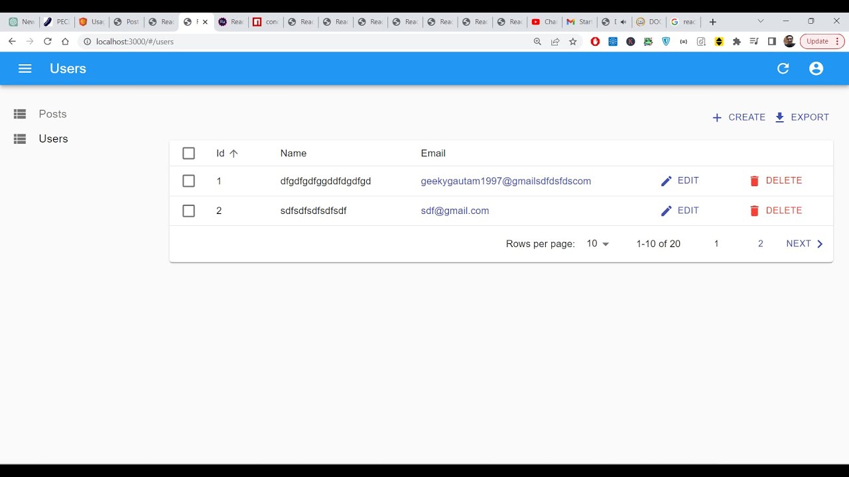Click the Export download icon
The height and width of the screenshot is (477, 849).
pos(780,117)
